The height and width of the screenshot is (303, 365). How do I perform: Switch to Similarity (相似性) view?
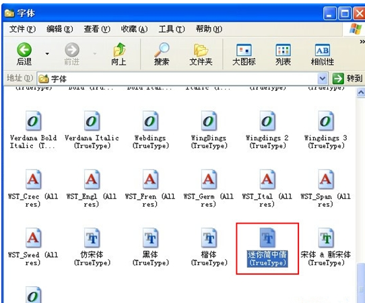pyautogui.click(x=323, y=55)
